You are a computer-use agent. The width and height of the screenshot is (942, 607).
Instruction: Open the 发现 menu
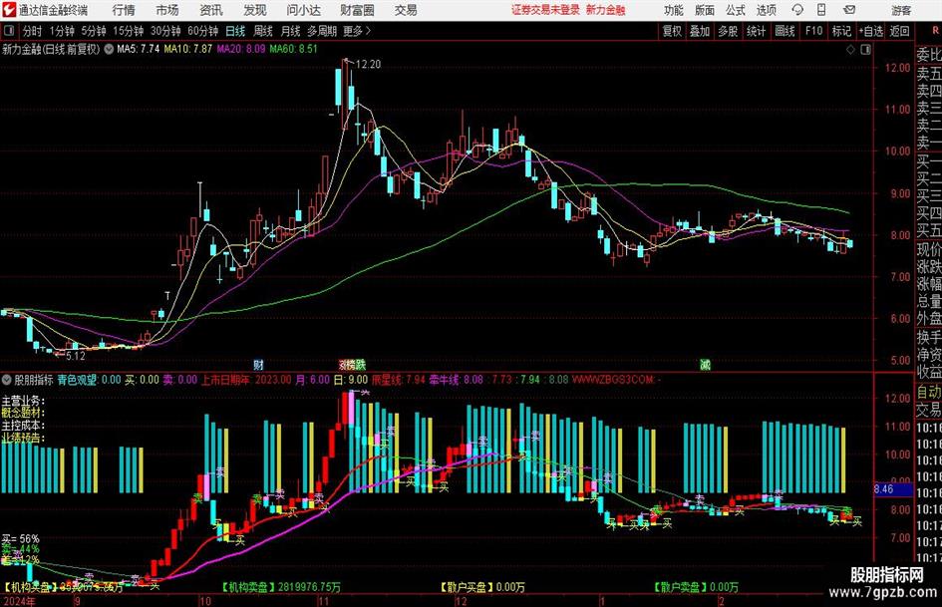(255, 10)
